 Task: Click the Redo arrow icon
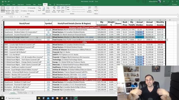point(9,1)
